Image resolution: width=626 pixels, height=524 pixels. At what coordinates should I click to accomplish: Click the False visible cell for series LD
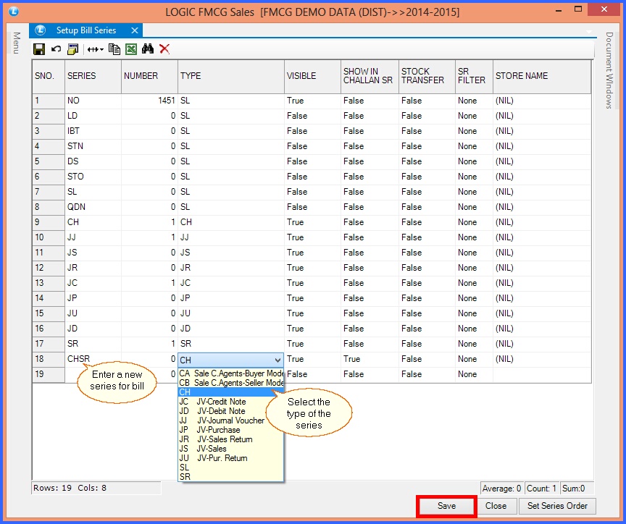[312, 116]
